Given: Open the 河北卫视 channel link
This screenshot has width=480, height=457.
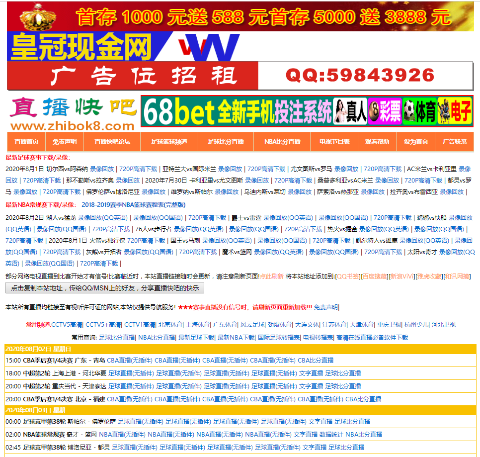Looking at the screenshot, I should coord(444,325).
